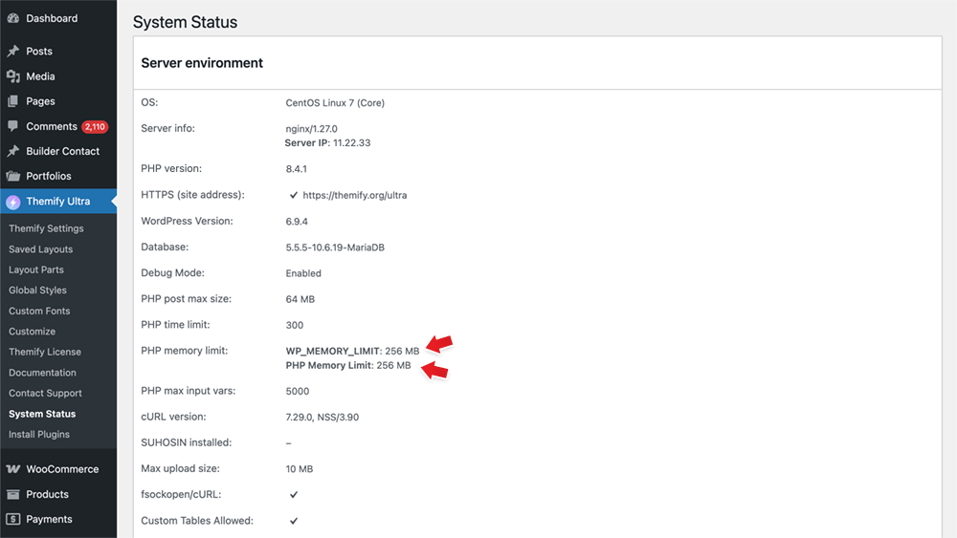The width and height of the screenshot is (957, 538).
Task: Click the nginx/1.27.0 server info value
Action: (311, 129)
